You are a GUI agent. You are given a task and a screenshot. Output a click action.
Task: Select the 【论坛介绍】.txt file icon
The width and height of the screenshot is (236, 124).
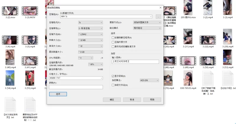click(x=228, y=78)
